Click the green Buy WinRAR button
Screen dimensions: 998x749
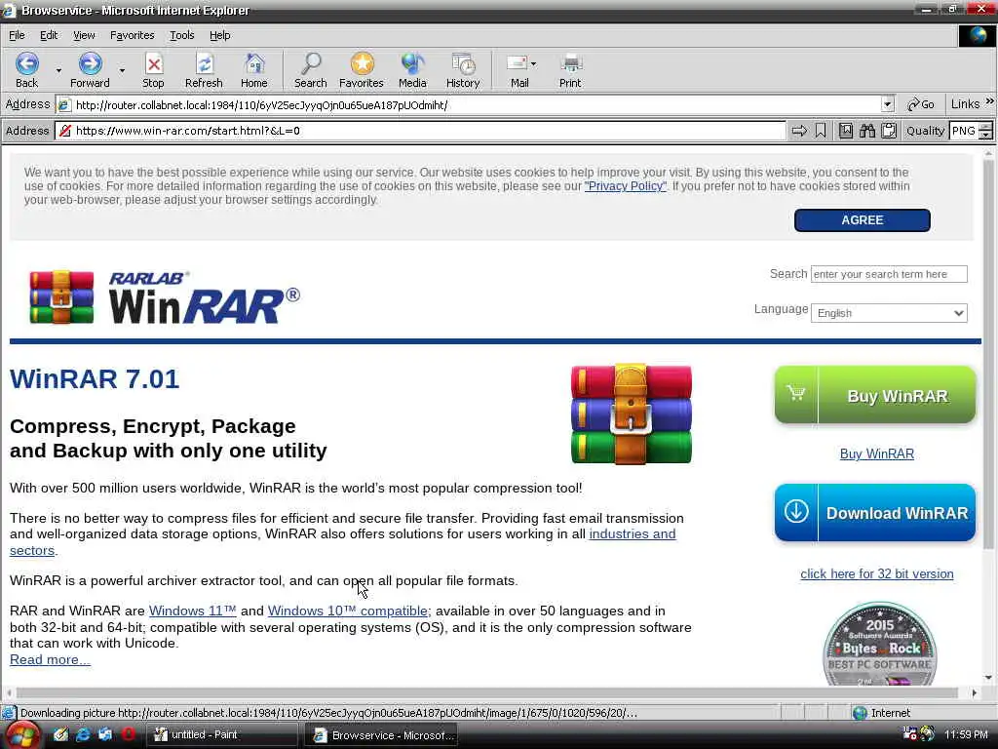[x=874, y=395]
